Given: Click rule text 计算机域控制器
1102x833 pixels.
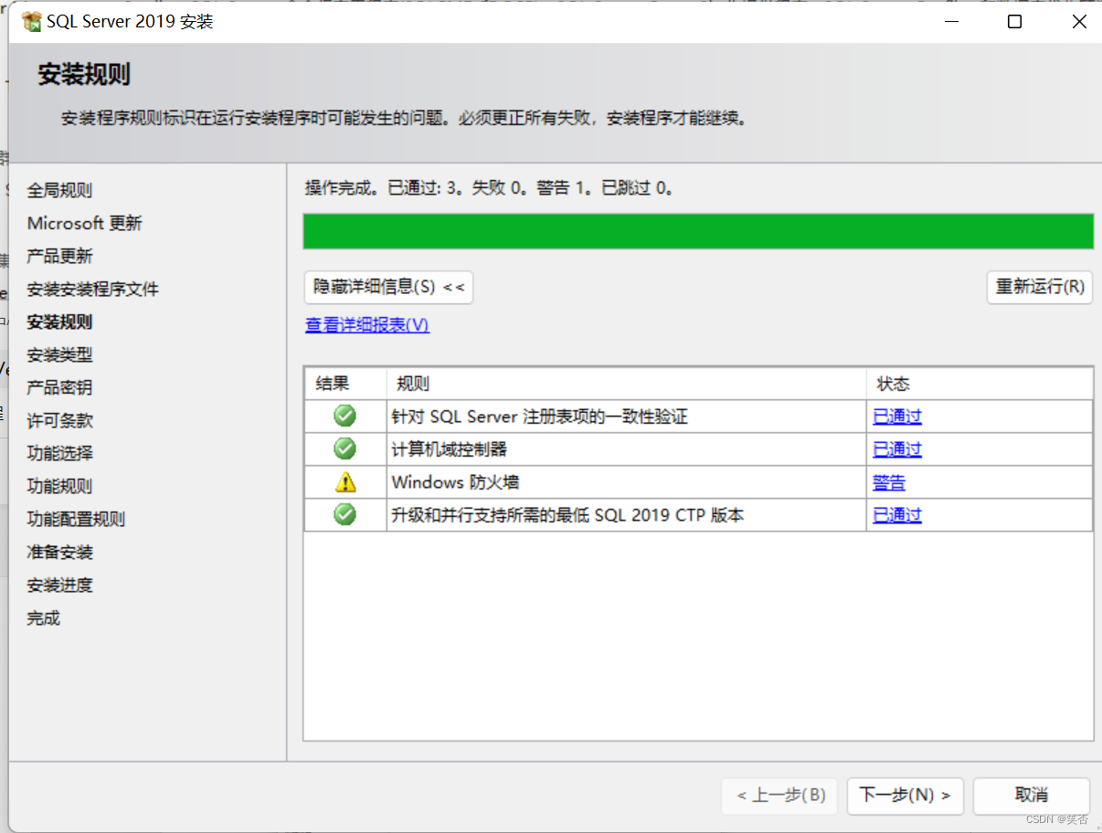Looking at the screenshot, I should pyautogui.click(x=449, y=449).
